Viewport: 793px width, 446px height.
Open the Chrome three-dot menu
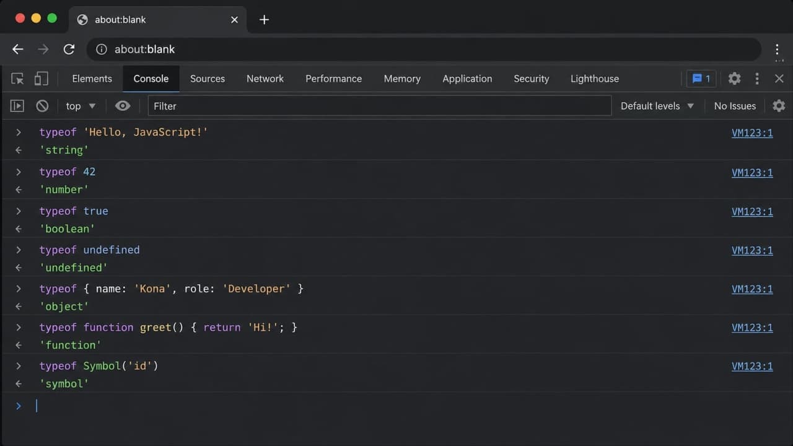[777, 49]
